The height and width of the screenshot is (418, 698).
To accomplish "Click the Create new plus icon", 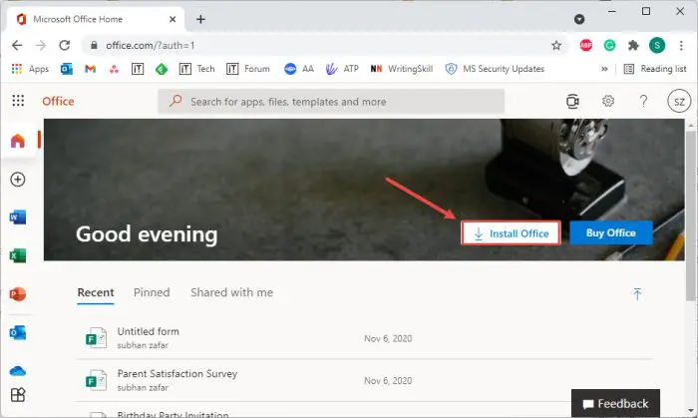I will (18, 180).
